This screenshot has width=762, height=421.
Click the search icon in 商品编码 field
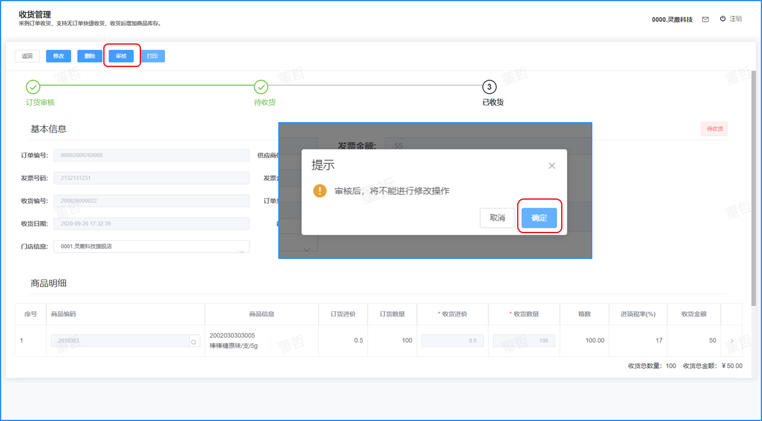point(193,341)
